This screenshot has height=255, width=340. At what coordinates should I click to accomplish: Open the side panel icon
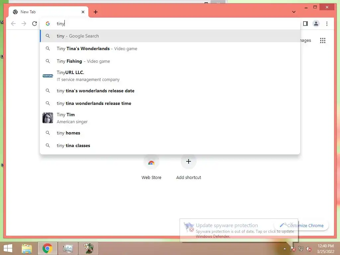[x=305, y=24]
